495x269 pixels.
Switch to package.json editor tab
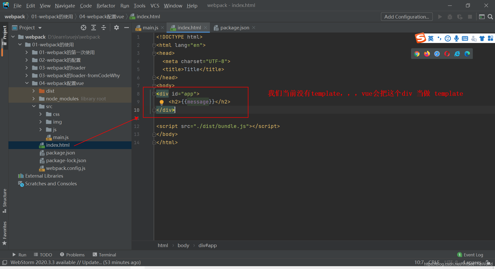point(235,28)
